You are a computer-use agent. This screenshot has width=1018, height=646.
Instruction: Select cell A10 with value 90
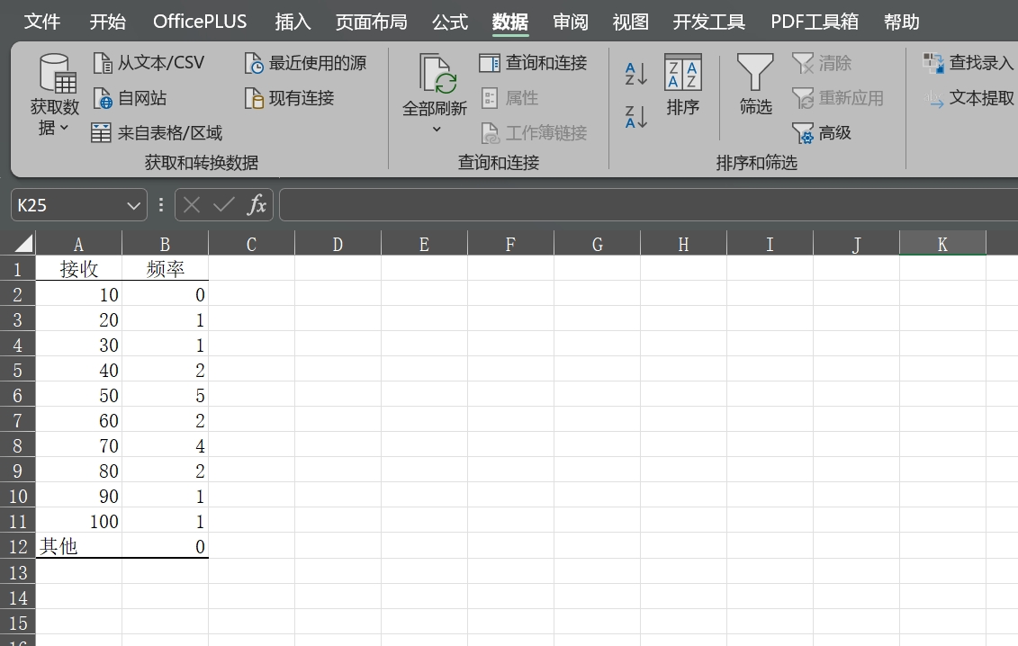[x=78, y=496]
